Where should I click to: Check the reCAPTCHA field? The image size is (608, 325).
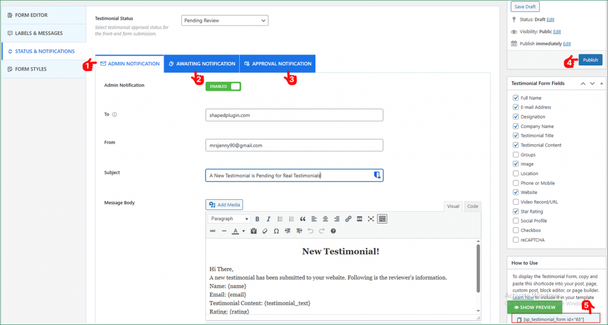pyautogui.click(x=516, y=240)
